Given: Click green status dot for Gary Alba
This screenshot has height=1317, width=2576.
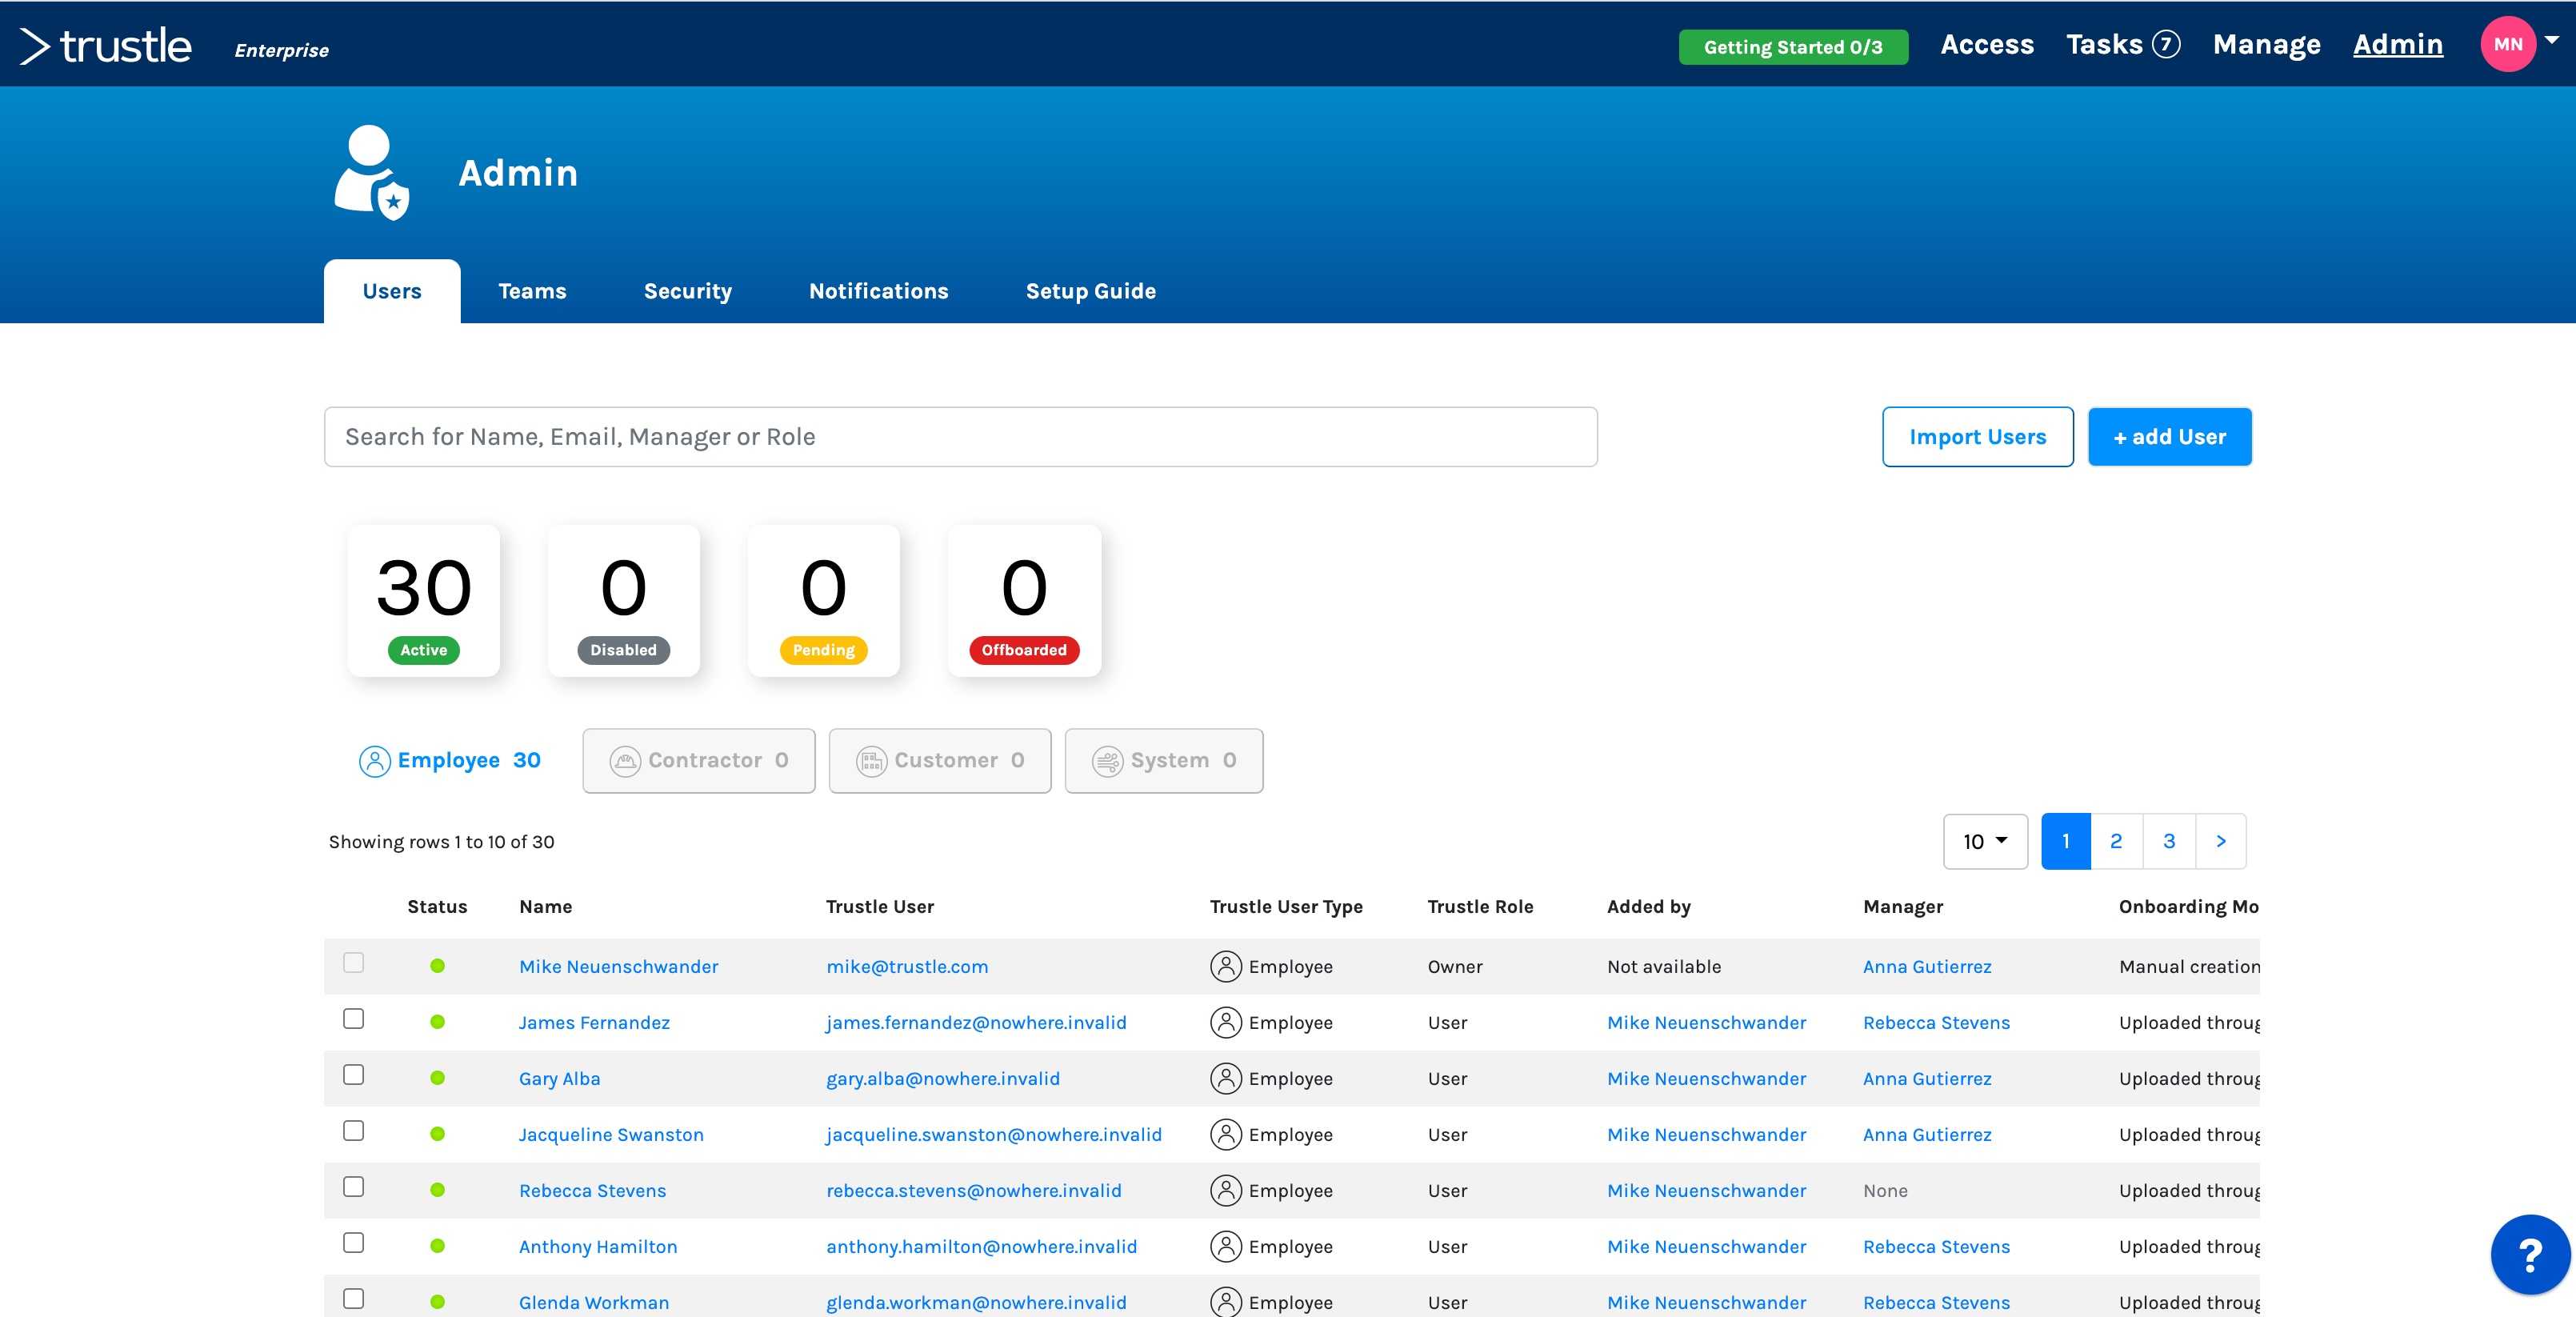Looking at the screenshot, I should point(437,1078).
